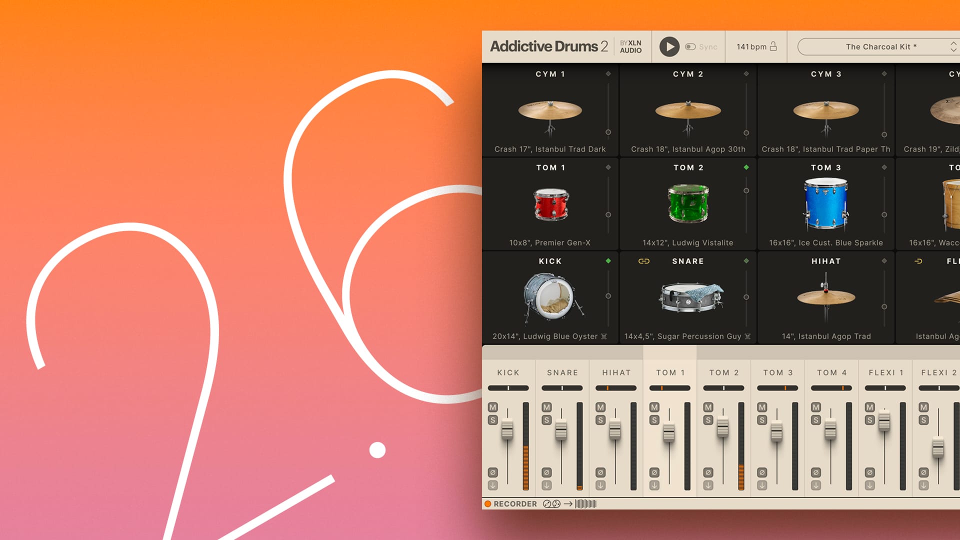Click the bpm lock icon

[x=773, y=46]
